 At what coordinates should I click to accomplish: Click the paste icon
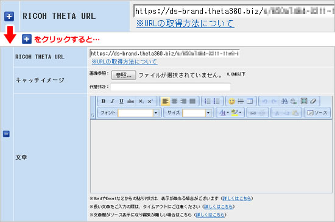pyautogui.click(x=295, y=113)
